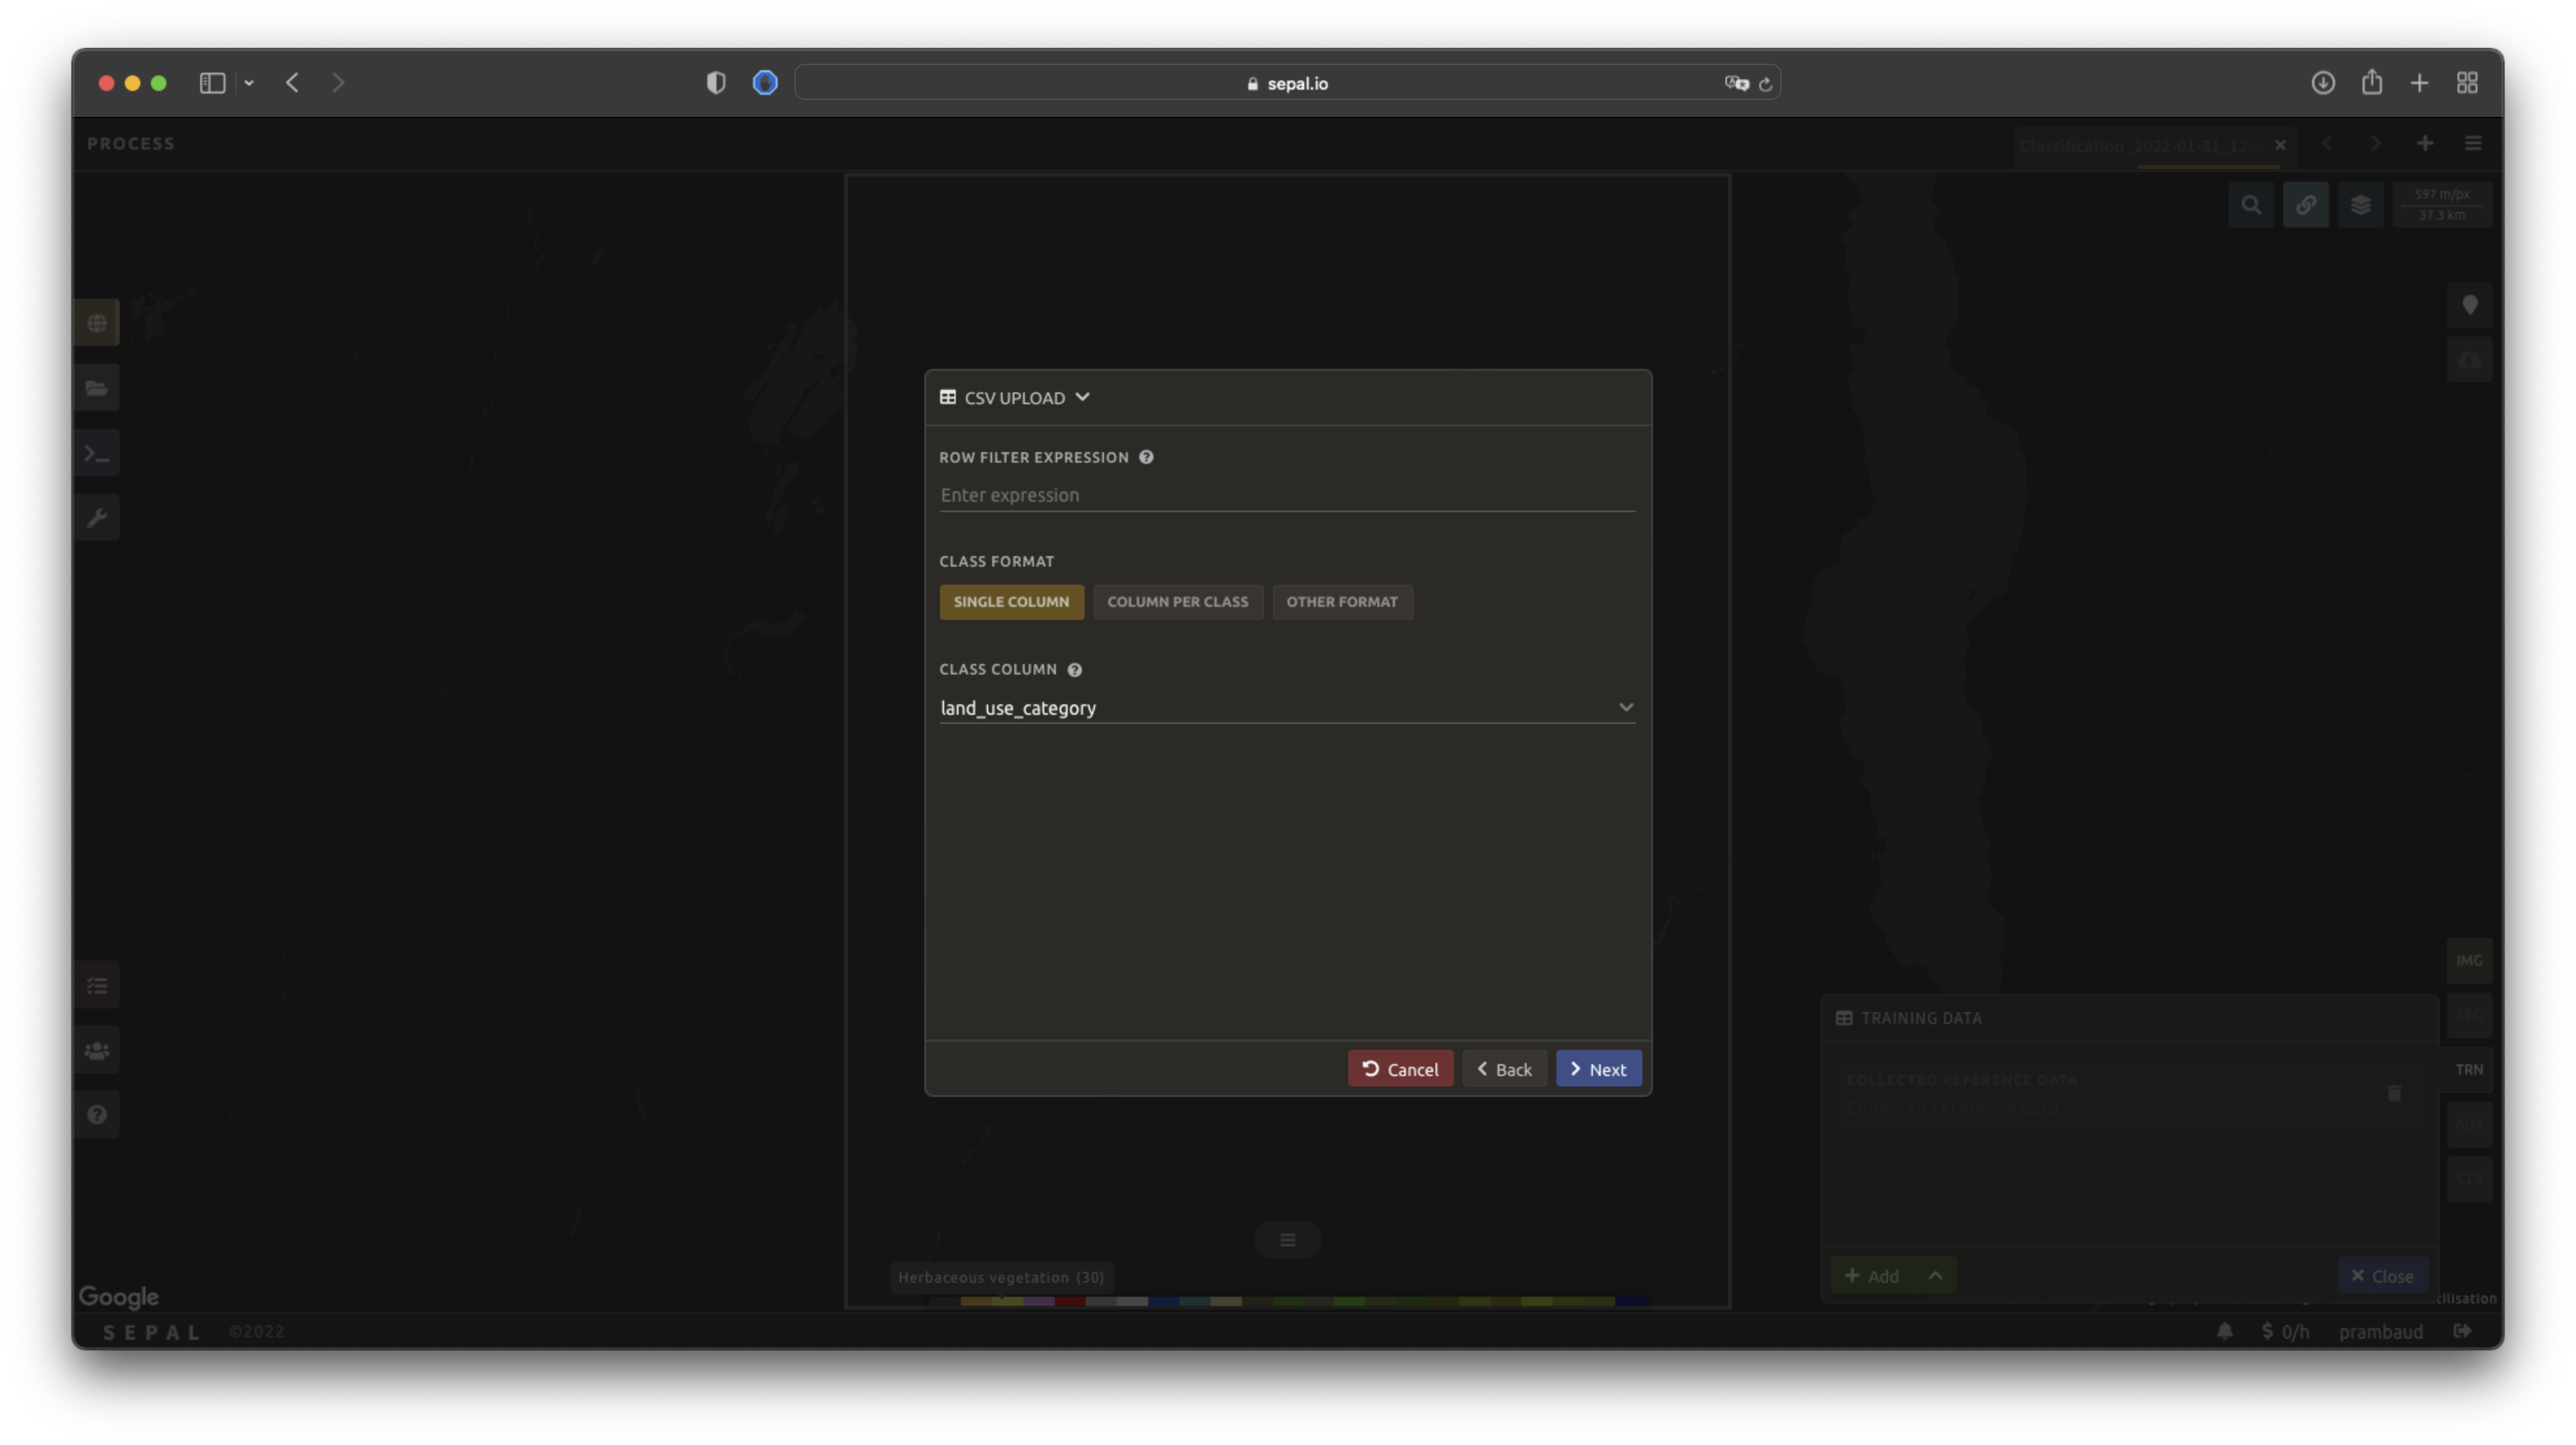This screenshot has width=2576, height=1445.
Task: Expand the CSV Upload header chevron
Action: [1082, 398]
